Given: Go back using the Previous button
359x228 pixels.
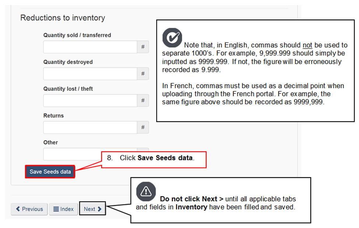Looking at the screenshot, I should coord(29,209).
